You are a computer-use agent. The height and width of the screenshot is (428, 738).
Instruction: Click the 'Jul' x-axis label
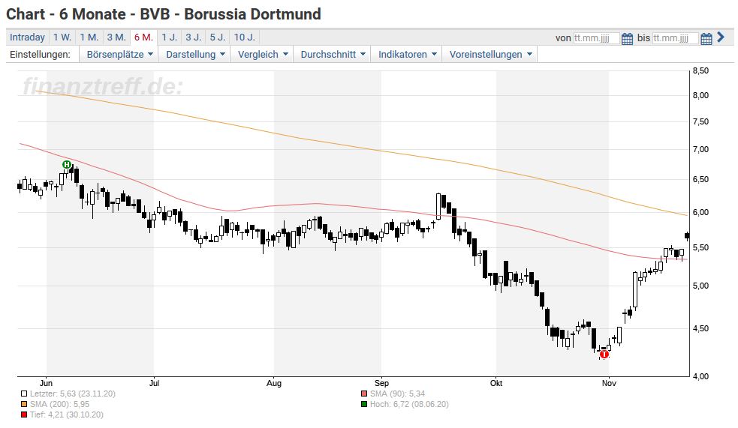(x=154, y=383)
